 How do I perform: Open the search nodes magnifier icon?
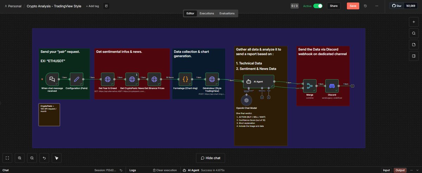pos(414,33)
